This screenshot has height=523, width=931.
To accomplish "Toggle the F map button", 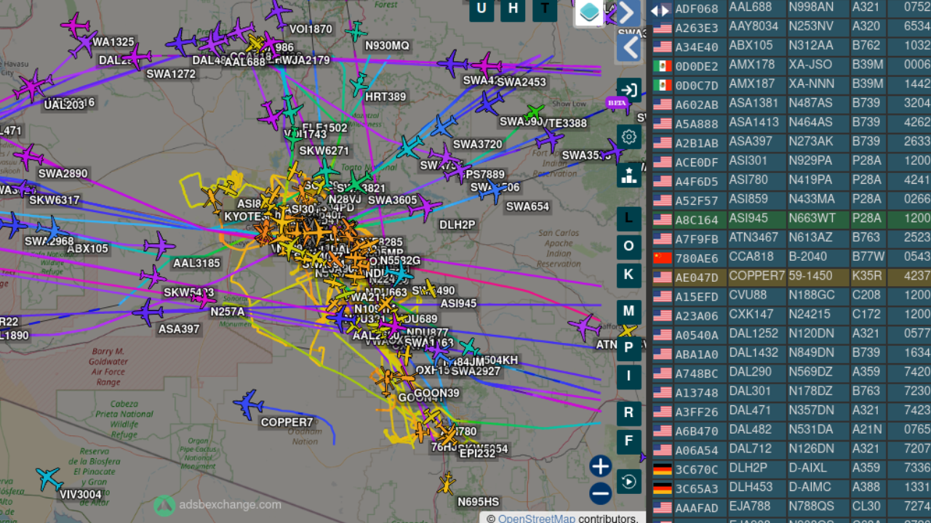I will pyautogui.click(x=629, y=442).
